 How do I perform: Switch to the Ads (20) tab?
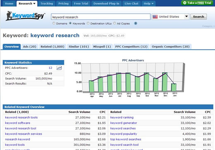click(x=30, y=47)
